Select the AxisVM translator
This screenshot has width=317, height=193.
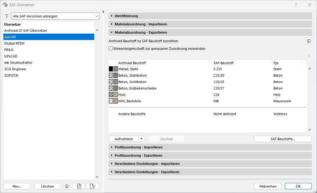49,37
